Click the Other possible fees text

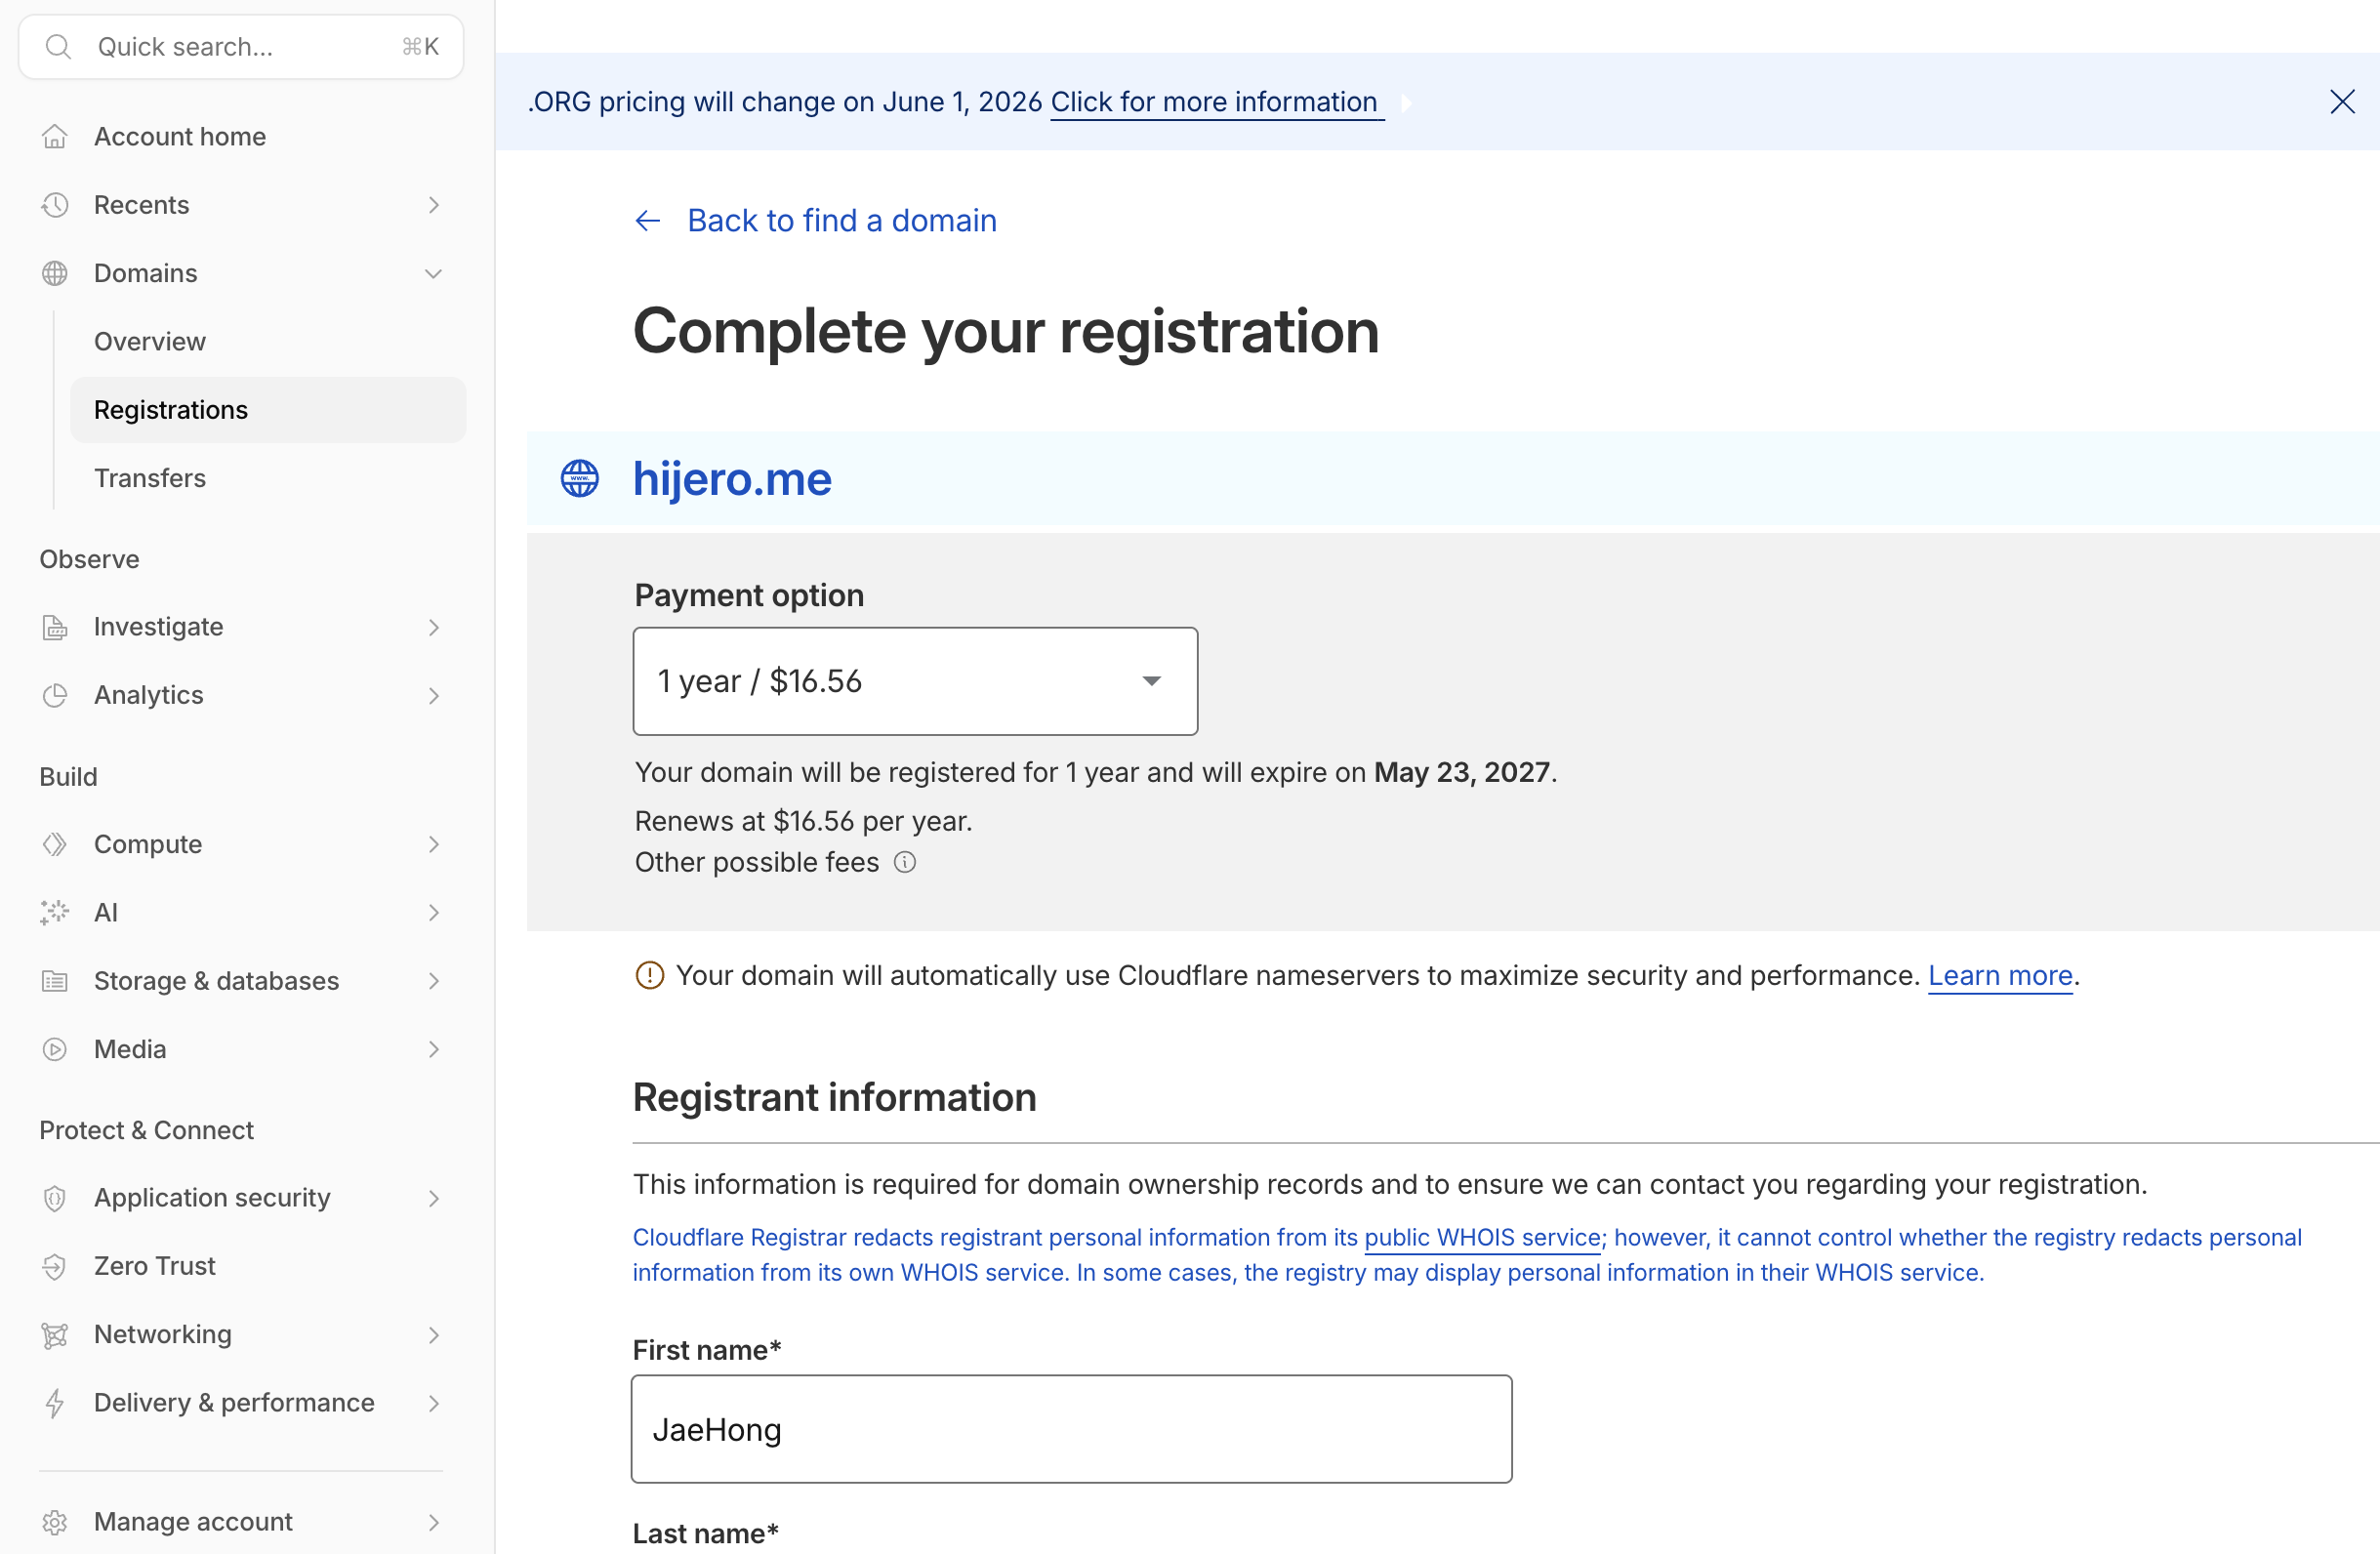point(757,862)
